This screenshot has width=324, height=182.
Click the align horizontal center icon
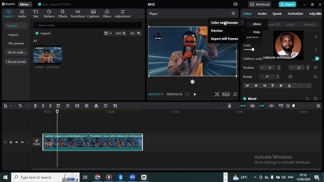(x=256, y=86)
